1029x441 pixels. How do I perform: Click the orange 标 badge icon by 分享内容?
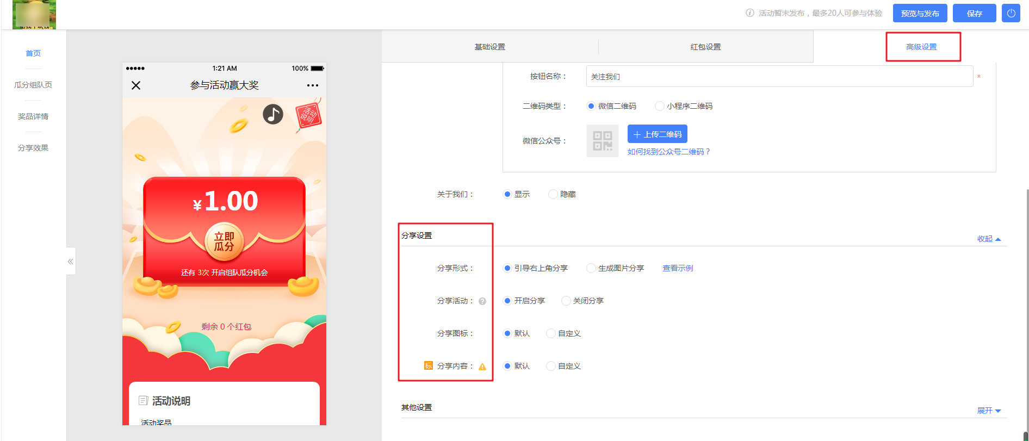coord(429,365)
